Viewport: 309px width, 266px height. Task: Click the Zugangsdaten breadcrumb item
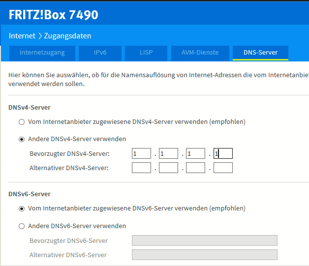tap(67, 36)
